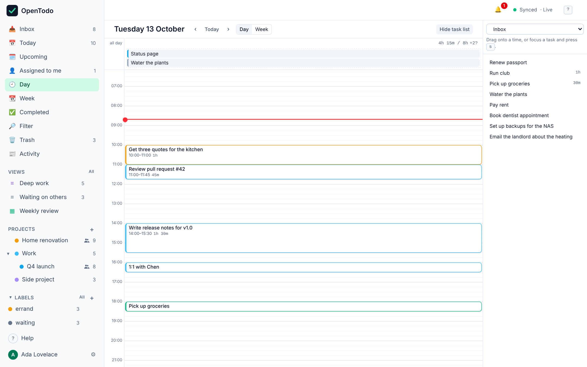
Task: Open the notifications bell
Action: pos(498,10)
